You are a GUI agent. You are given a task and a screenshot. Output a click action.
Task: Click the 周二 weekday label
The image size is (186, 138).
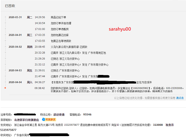[30, 17]
